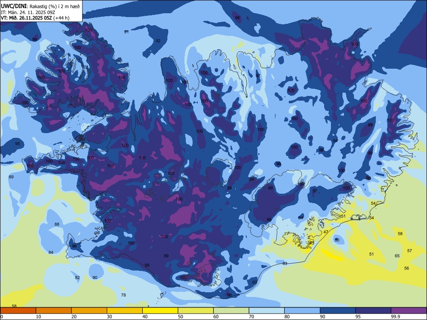The width and height of the screenshot is (427, 320).
Task: Choose the 95–99.9 dark navy legend segment
Action: click(373, 311)
